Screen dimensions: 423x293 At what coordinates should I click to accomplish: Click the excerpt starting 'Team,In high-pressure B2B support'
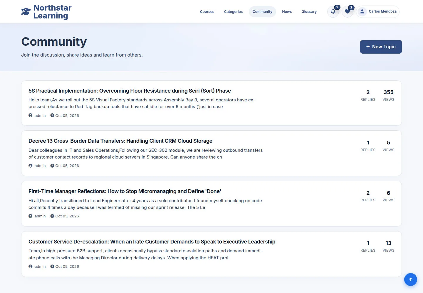145,254
